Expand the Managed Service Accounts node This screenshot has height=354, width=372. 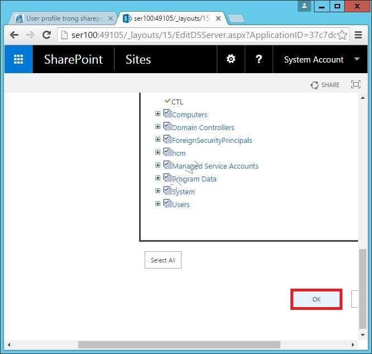(x=158, y=165)
